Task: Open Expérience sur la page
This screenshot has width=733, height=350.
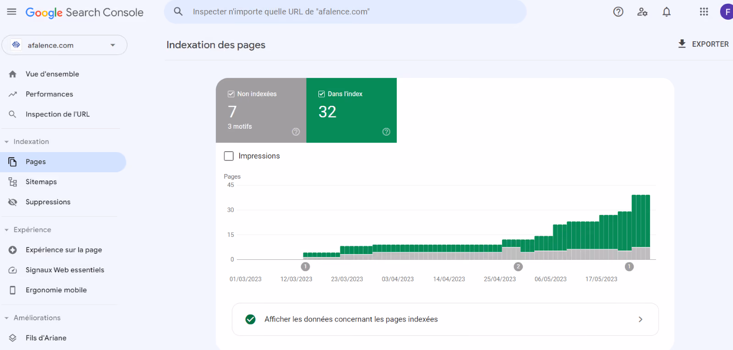Action: coord(63,250)
